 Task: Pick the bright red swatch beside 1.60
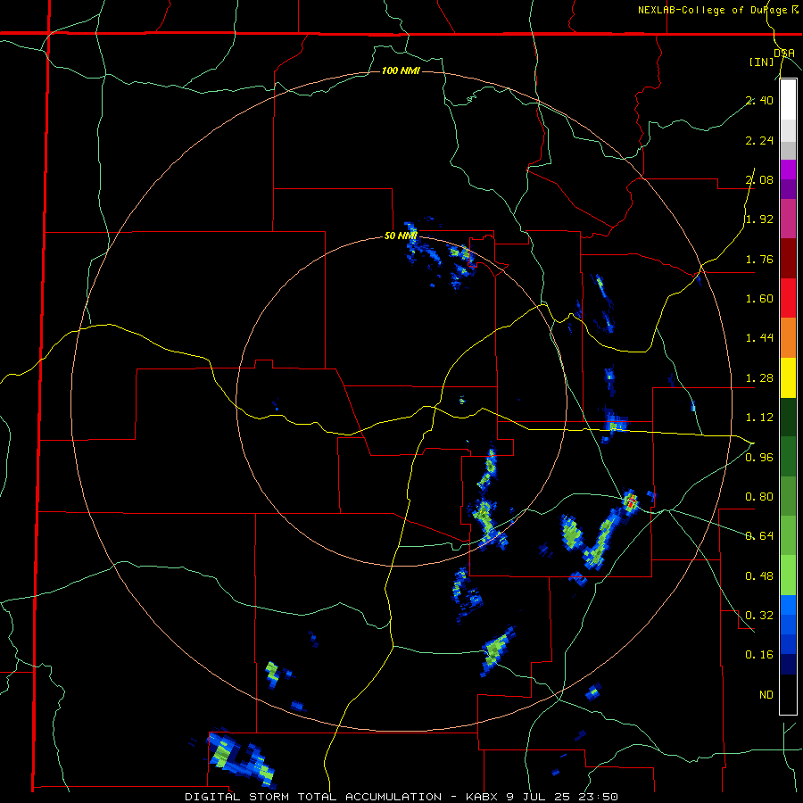pyautogui.click(x=788, y=298)
